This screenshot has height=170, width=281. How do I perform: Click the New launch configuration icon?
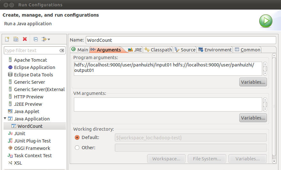click(7, 39)
